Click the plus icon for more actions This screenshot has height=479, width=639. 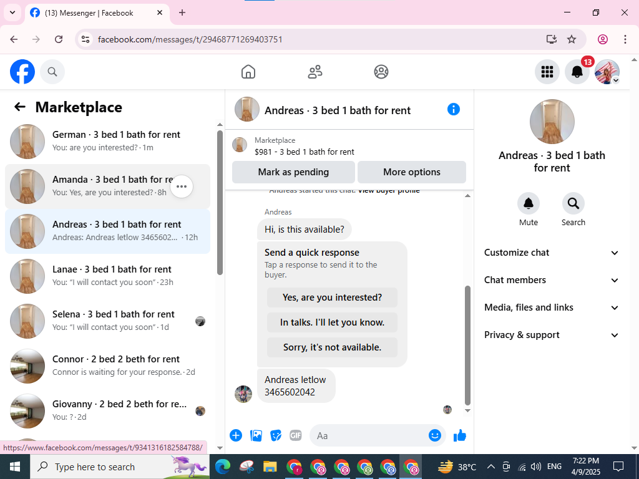[235, 435]
